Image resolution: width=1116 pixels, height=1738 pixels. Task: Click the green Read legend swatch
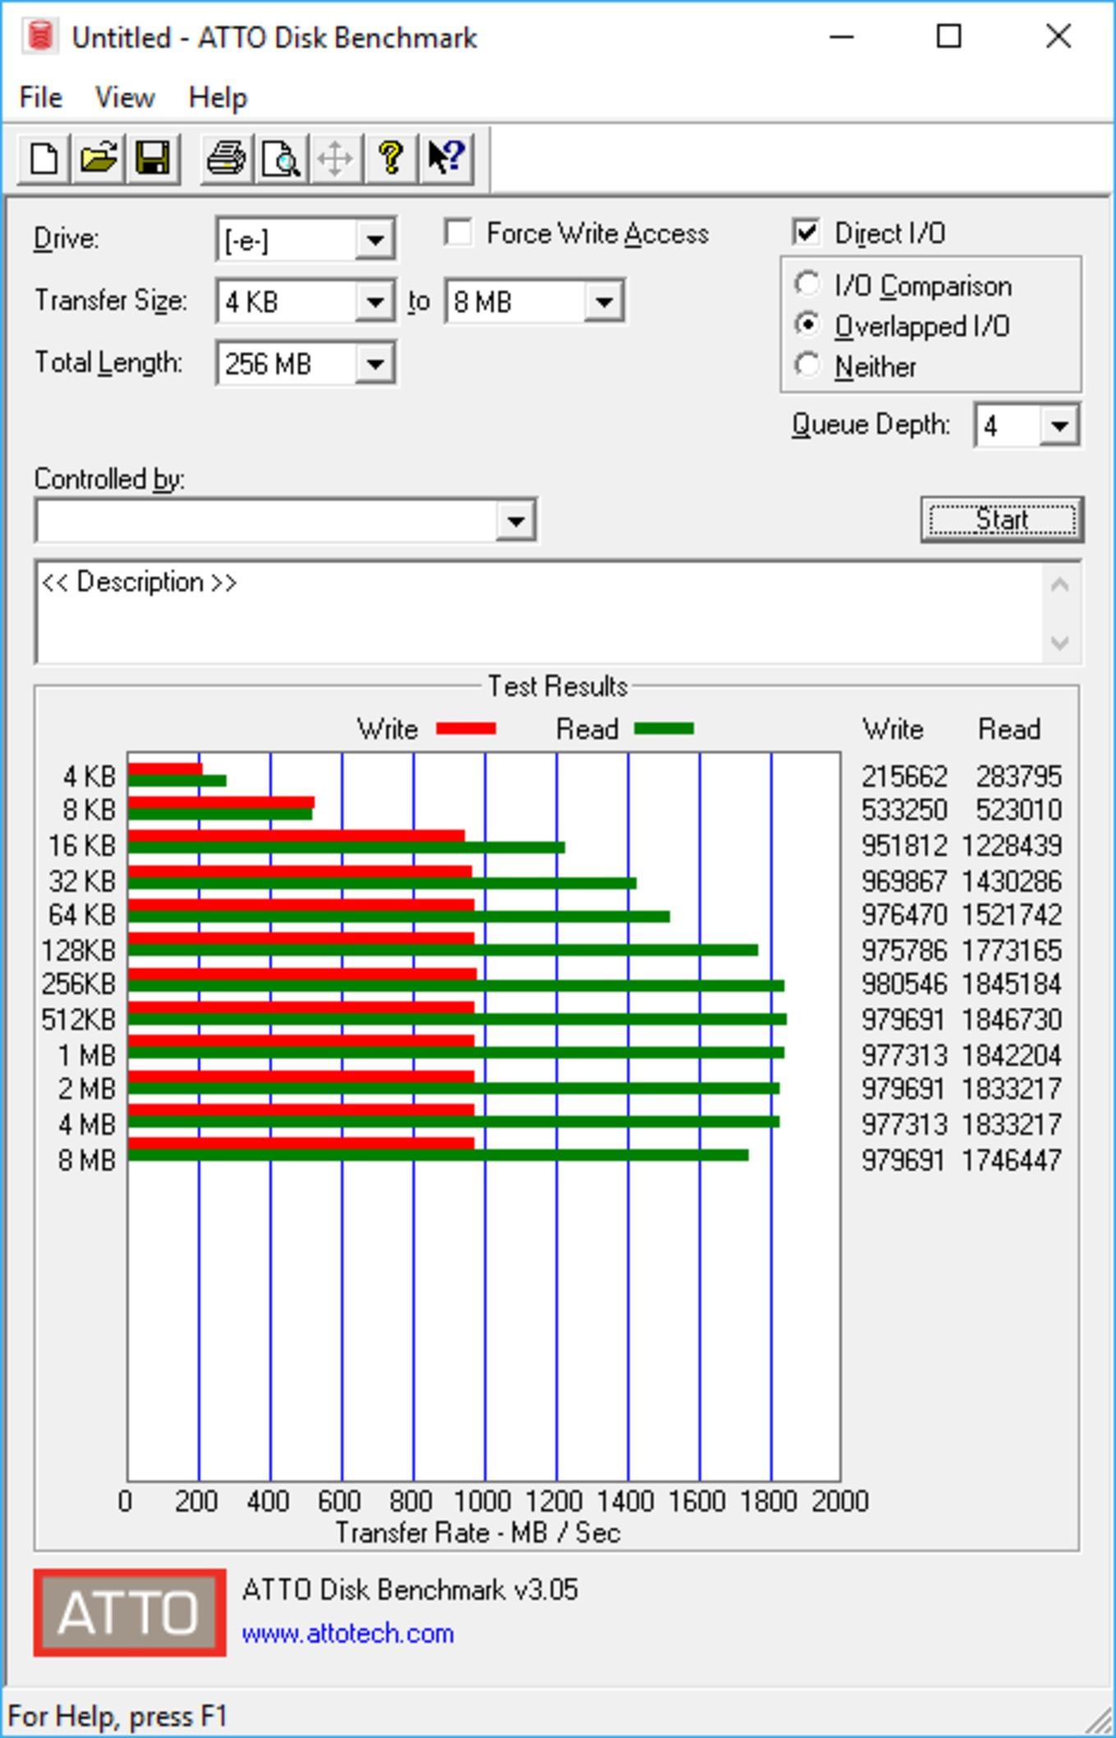(x=664, y=729)
